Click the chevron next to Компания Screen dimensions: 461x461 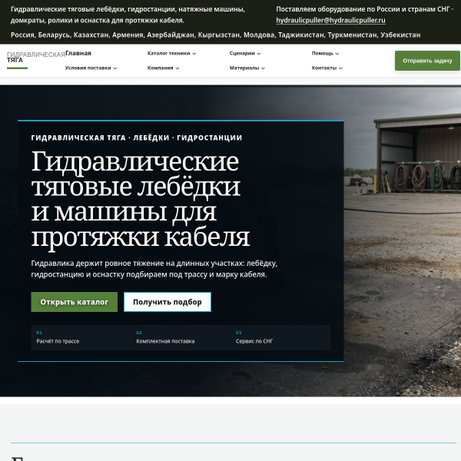[177, 68]
